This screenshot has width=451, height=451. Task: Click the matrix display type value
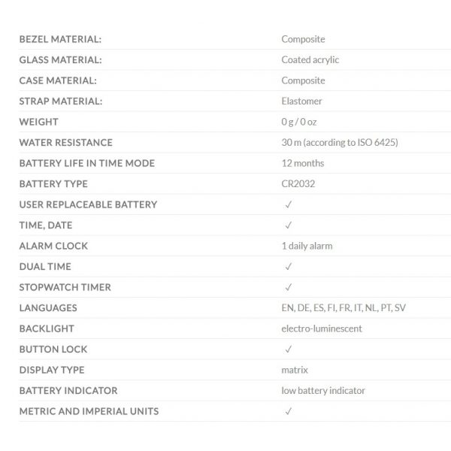295,370
